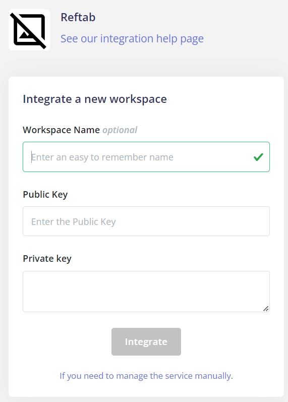Click the Integrate a new workspace heading
This screenshot has width=288, height=402.
pos(95,99)
